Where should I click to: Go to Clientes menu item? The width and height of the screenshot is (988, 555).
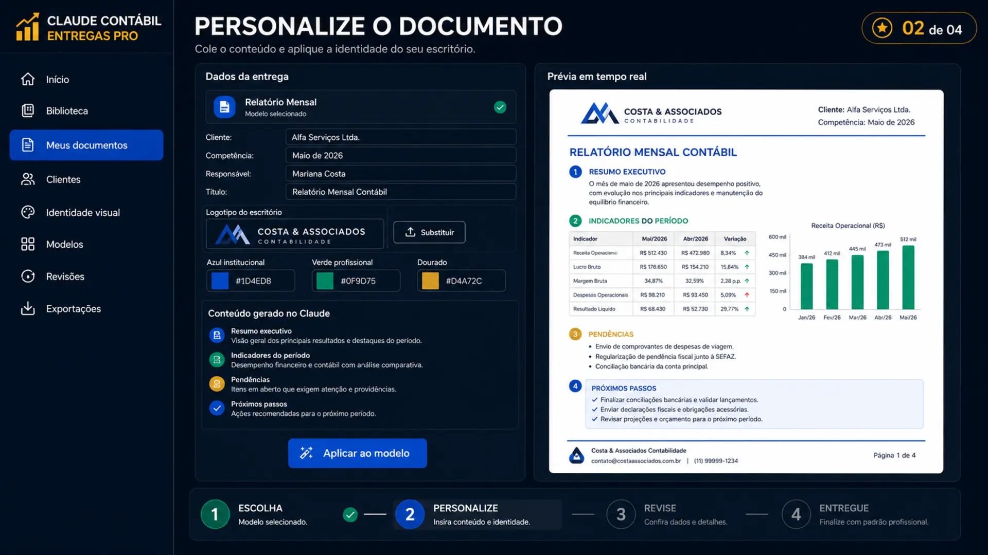86,179
